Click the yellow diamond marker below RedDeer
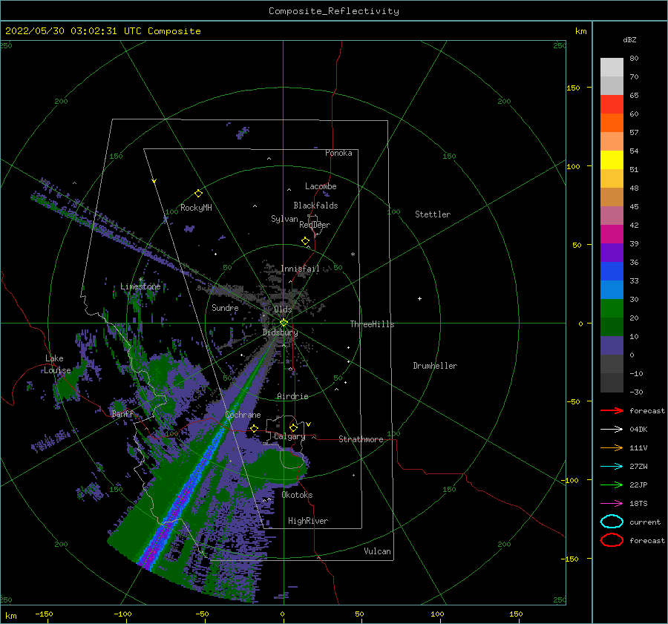This screenshot has width=668, height=624. click(305, 241)
